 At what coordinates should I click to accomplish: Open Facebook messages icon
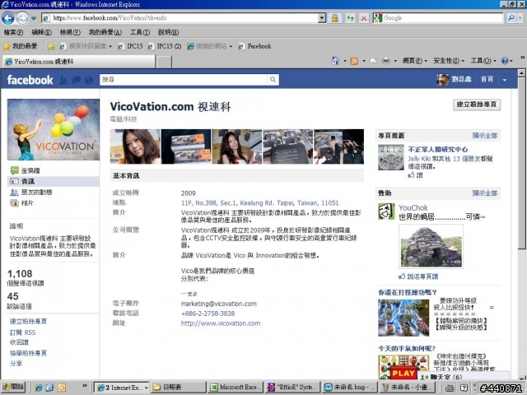[76, 80]
